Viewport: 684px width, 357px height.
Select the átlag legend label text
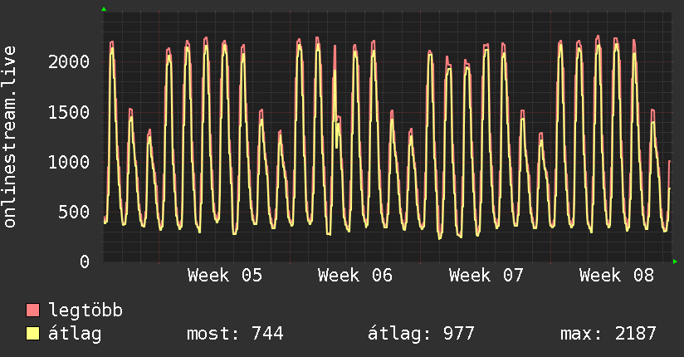(x=75, y=335)
